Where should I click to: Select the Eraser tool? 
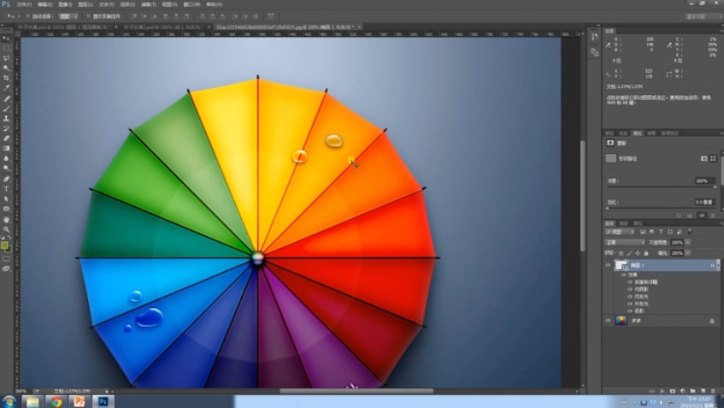pyautogui.click(x=6, y=139)
